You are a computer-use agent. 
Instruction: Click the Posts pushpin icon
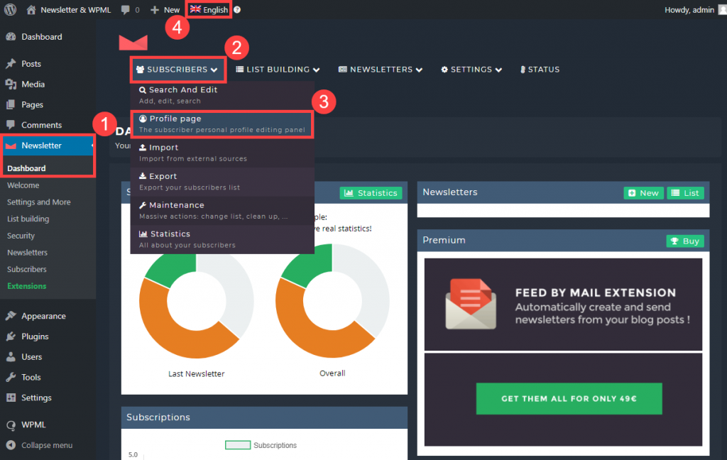pos(11,63)
